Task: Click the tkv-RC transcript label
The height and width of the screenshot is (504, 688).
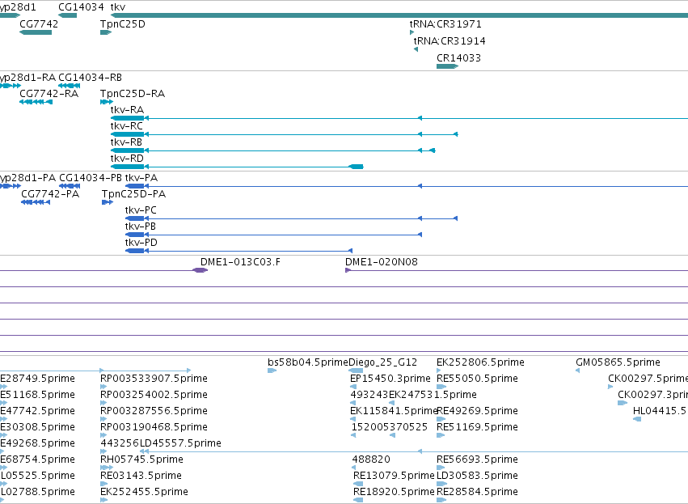Action: click(x=127, y=126)
